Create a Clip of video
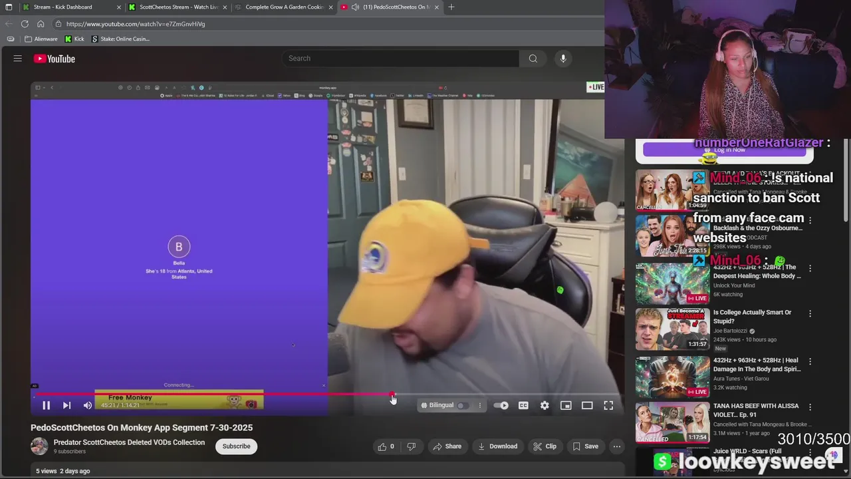The image size is (851, 479). 545,446
